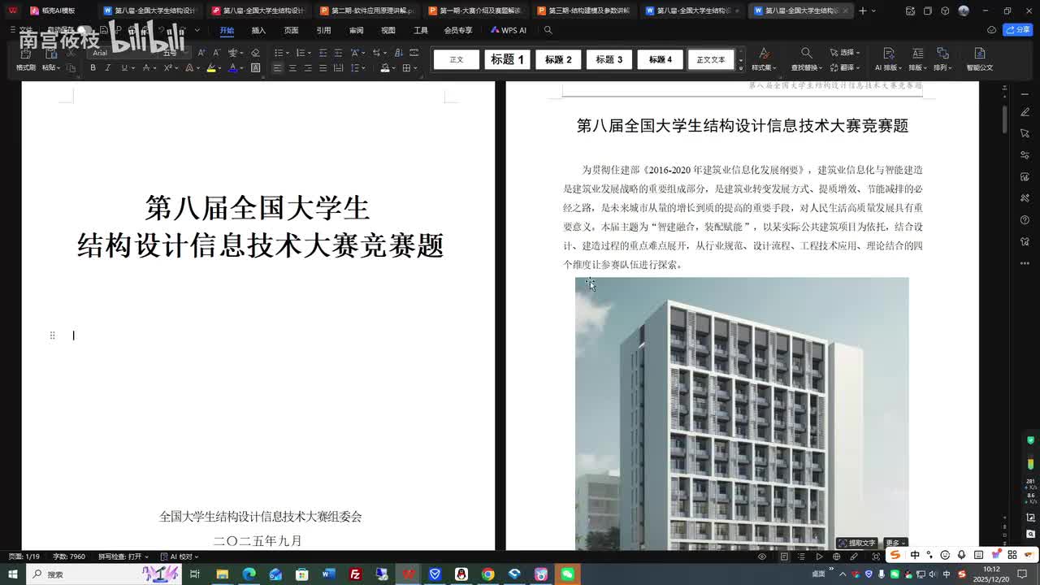Image resolution: width=1040 pixels, height=585 pixels.
Task: Open the WPS AI tab
Action: [x=509, y=30]
